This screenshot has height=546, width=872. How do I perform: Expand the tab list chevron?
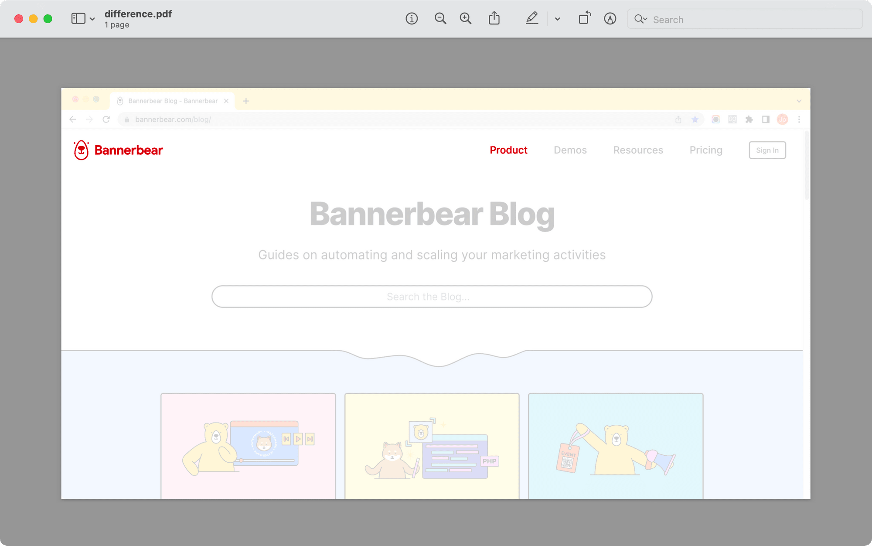click(x=799, y=101)
